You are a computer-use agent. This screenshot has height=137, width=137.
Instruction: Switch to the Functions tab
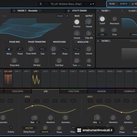coord(74,91)
